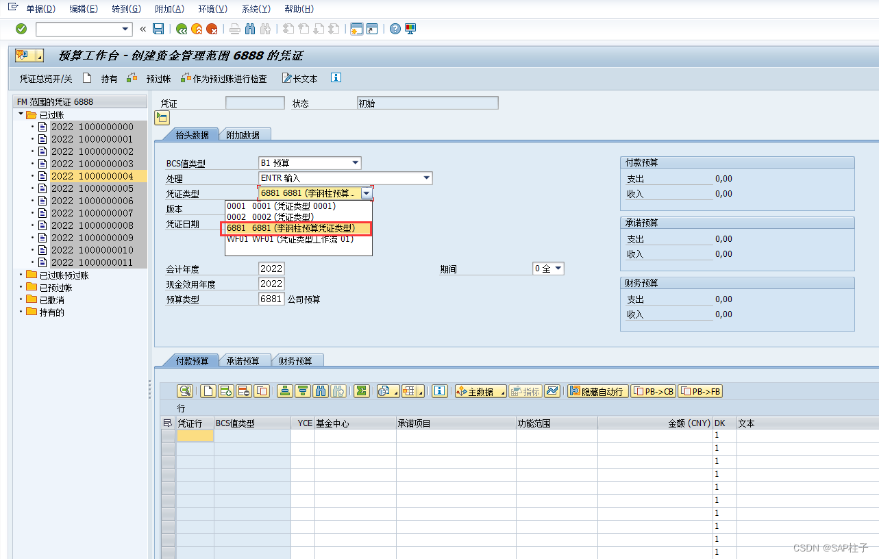Click the graph chart icon in grid toolbar
This screenshot has width=879, height=559.
click(x=553, y=391)
